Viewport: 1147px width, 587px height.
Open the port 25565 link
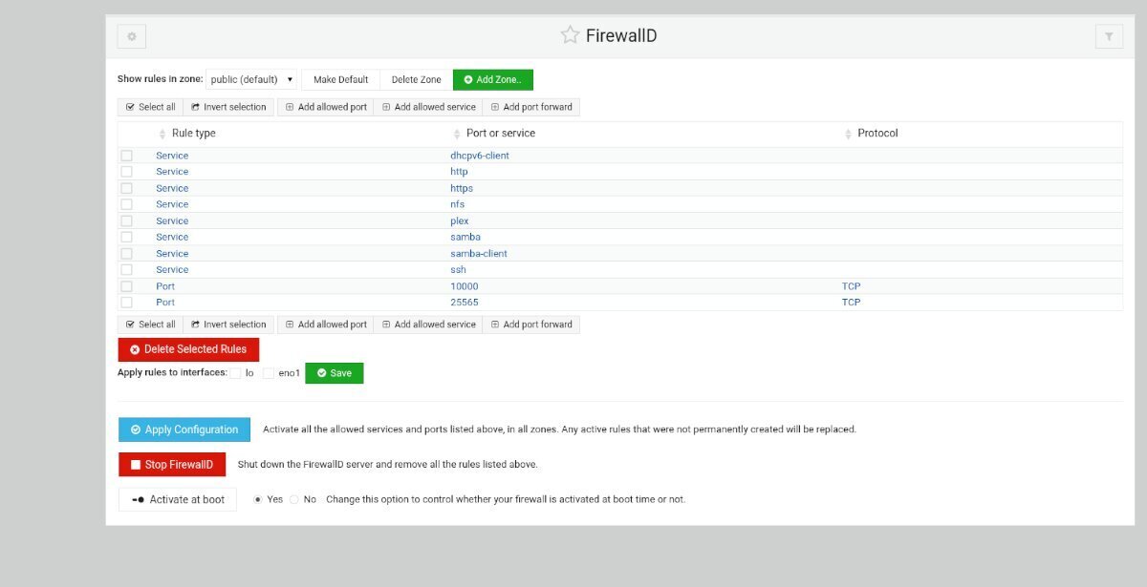[465, 303]
